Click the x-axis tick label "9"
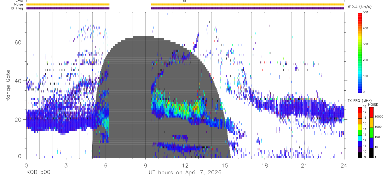 coord(145,165)
